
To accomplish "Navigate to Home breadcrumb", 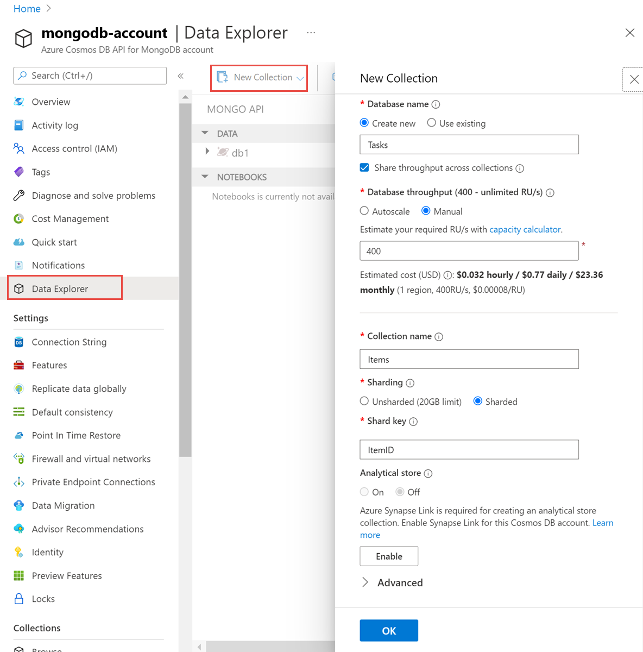I will click(x=27, y=8).
